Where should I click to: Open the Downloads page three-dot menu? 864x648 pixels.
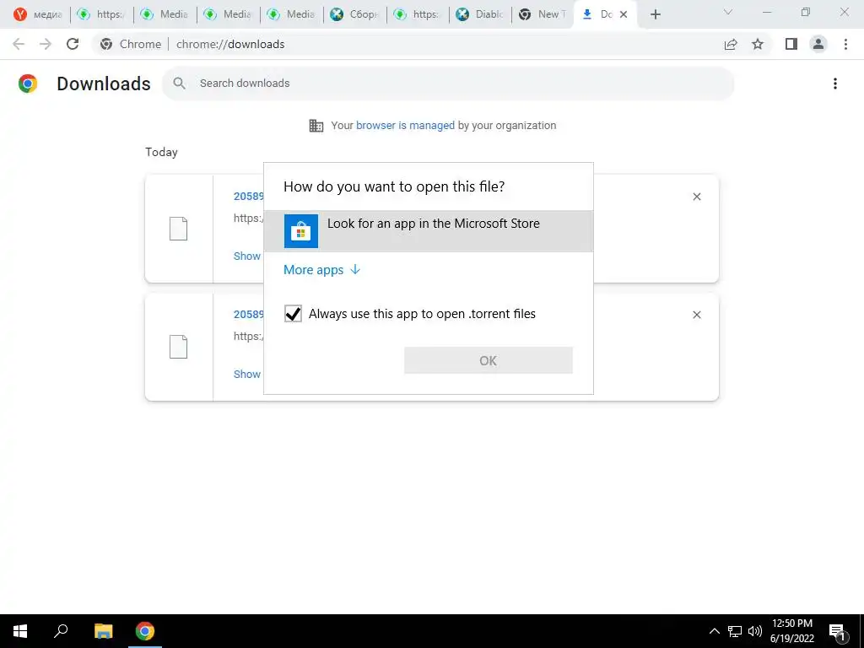click(835, 84)
